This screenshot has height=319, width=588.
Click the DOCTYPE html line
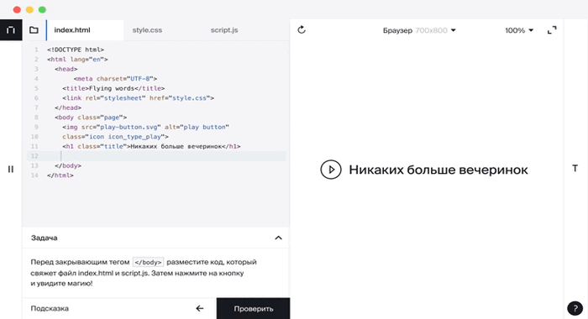(x=76, y=50)
